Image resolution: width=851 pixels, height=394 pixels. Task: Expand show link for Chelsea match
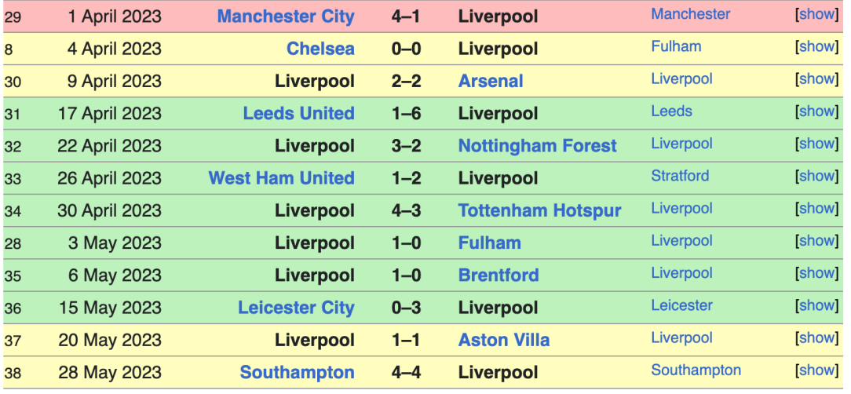[816, 46]
